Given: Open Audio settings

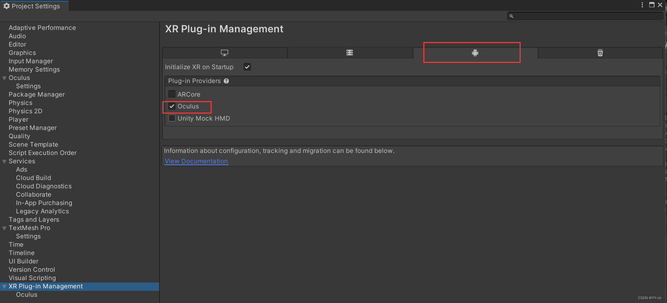Looking at the screenshot, I should 17,36.
